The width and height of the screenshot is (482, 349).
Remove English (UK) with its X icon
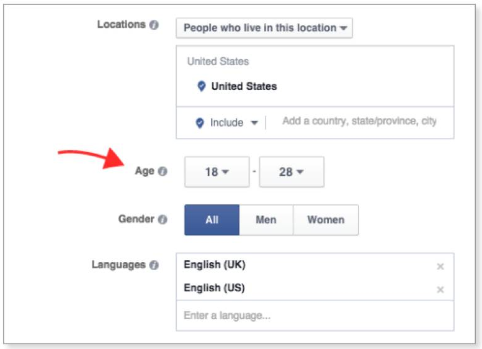pyautogui.click(x=440, y=266)
